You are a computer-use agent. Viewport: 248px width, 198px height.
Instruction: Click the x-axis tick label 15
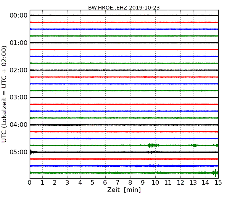[x=218, y=183]
